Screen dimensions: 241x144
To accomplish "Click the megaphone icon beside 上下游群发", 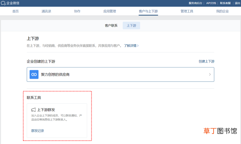I will [34, 110].
